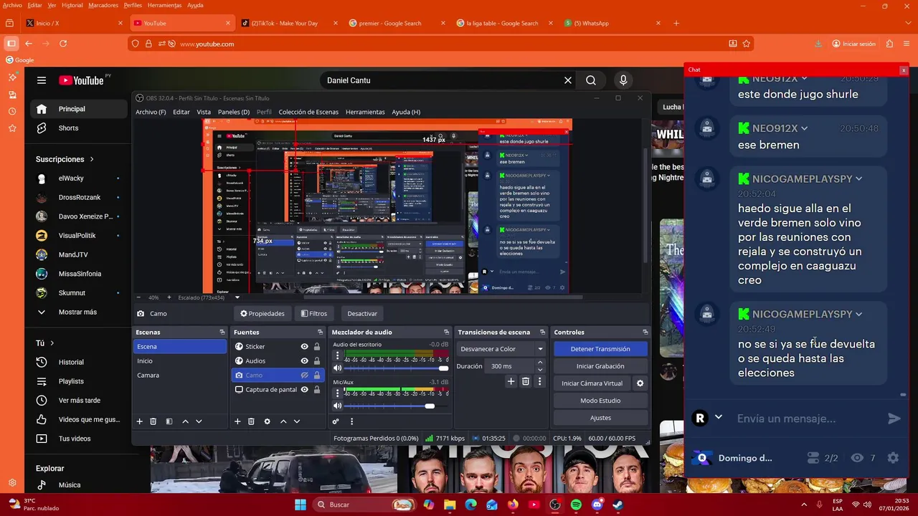This screenshot has width=918, height=516.
Task: Show the hidden Camo source
Action: pyautogui.click(x=304, y=375)
